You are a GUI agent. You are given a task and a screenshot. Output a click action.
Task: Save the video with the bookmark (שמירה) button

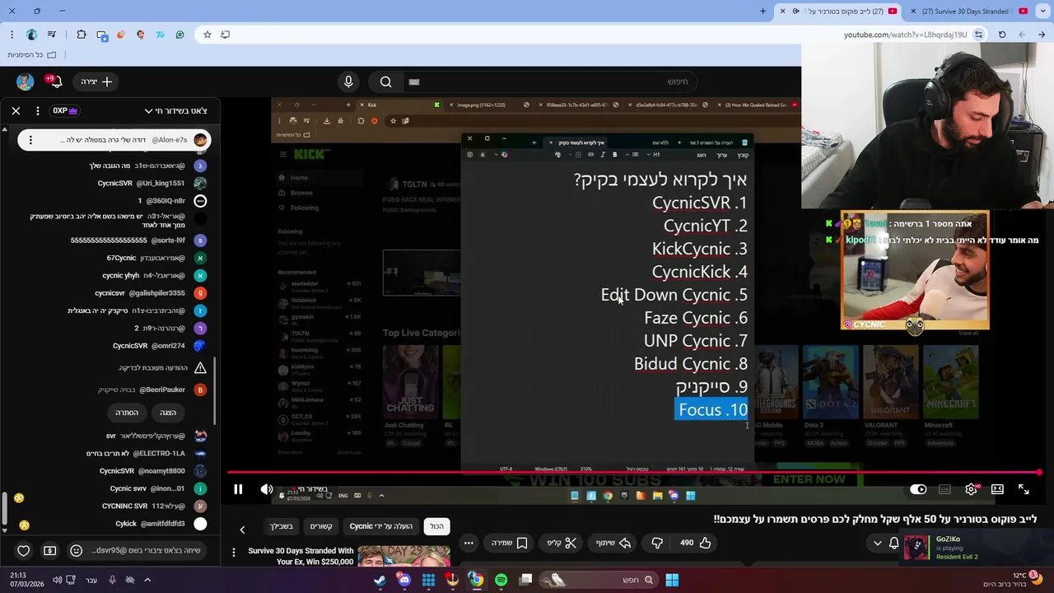[509, 543]
